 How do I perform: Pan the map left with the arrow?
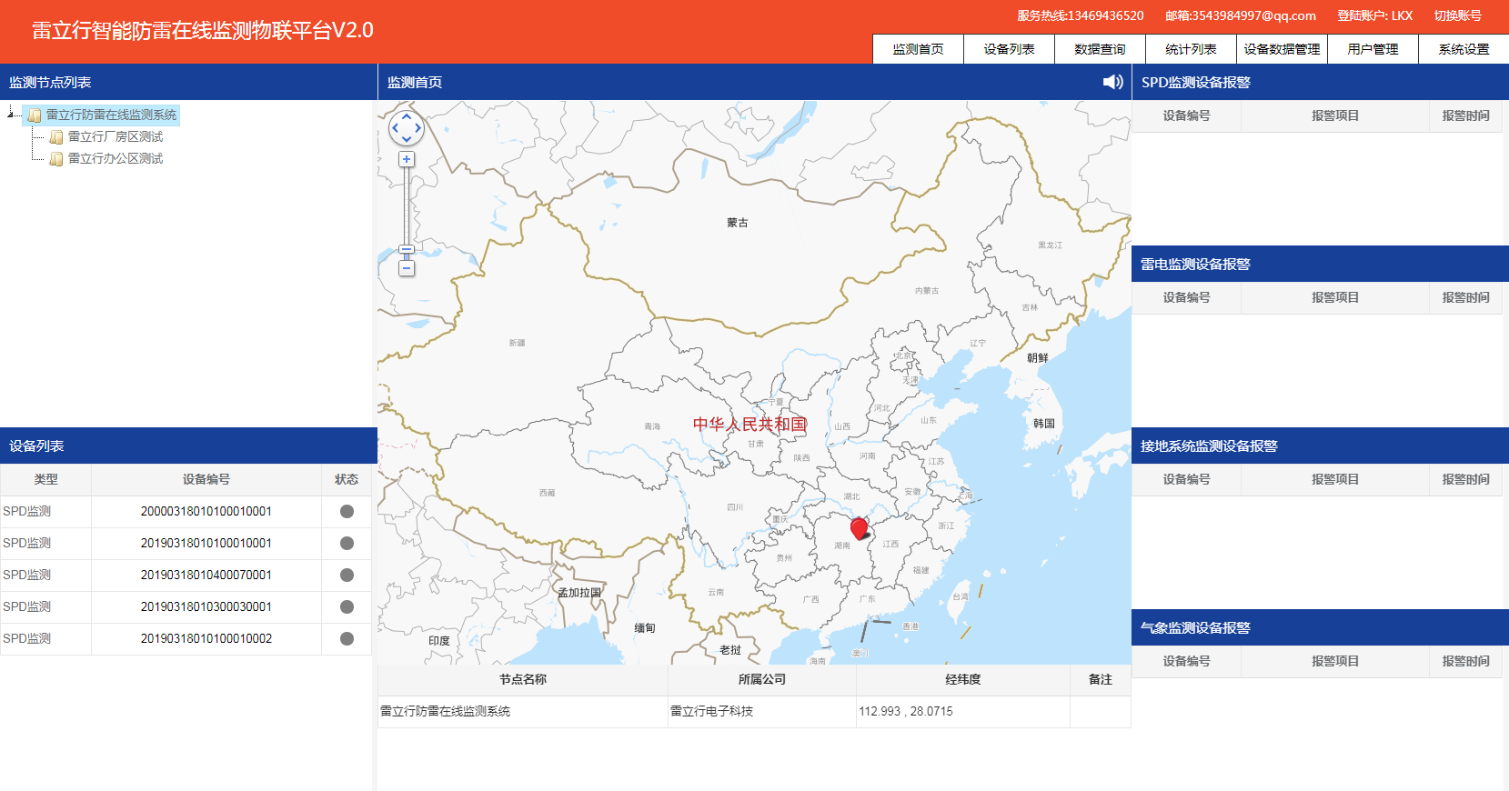tap(395, 128)
